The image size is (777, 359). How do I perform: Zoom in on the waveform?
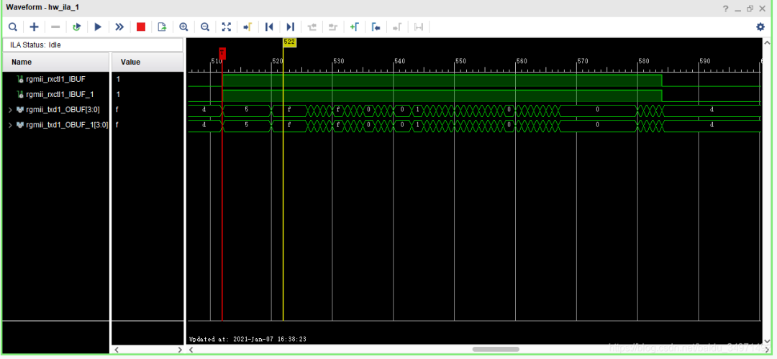click(183, 27)
